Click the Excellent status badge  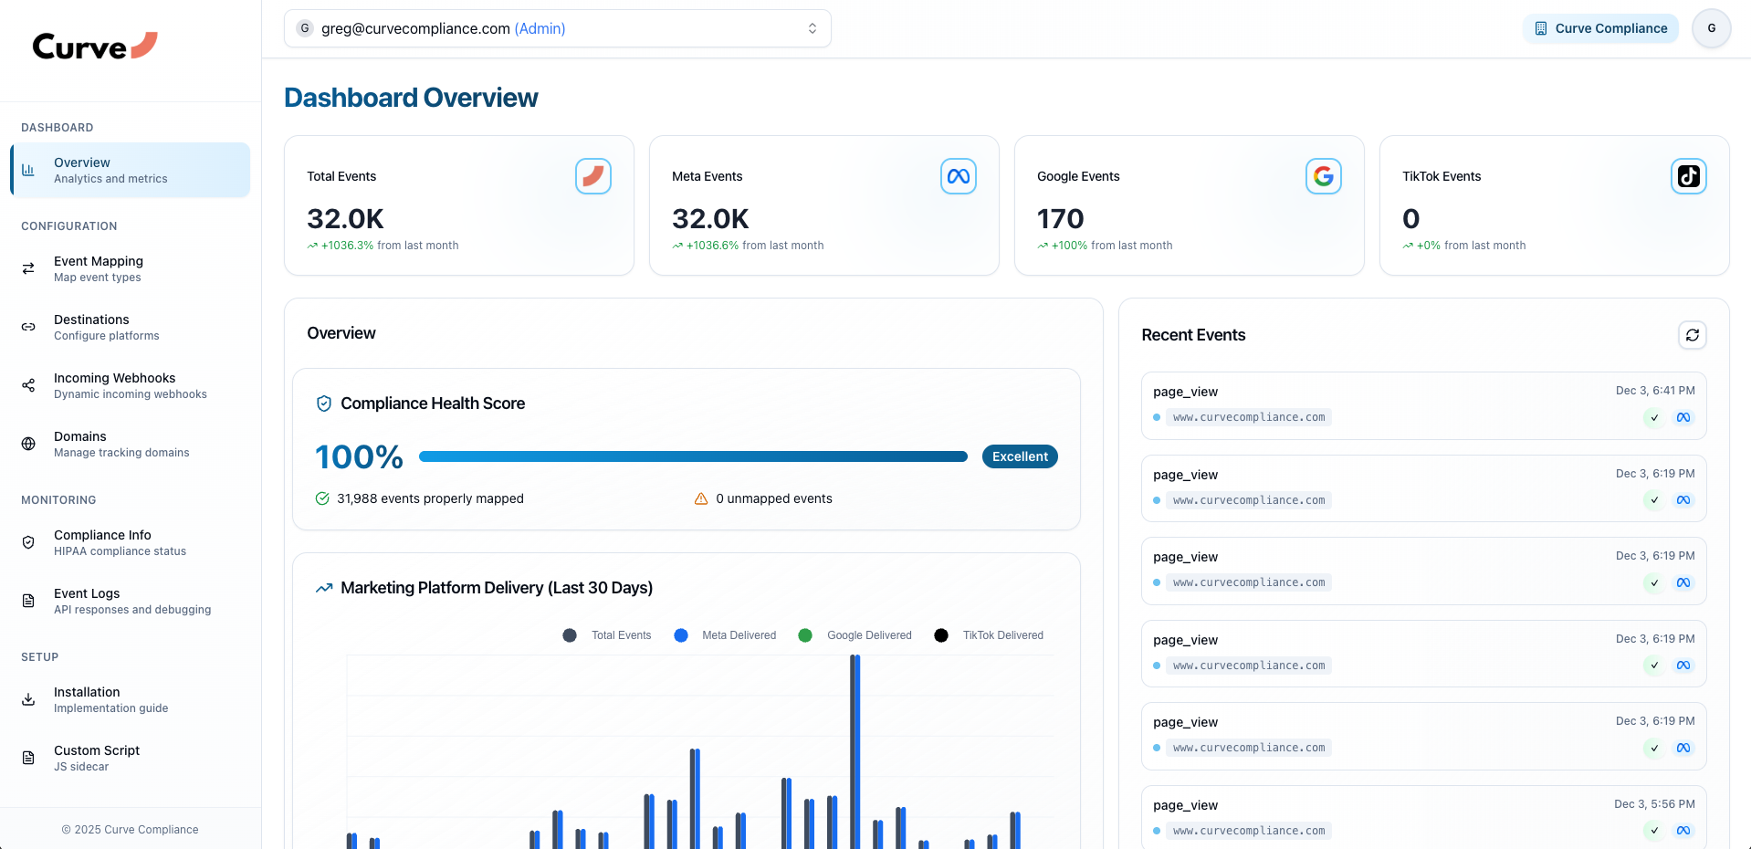click(x=1020, y=456)
